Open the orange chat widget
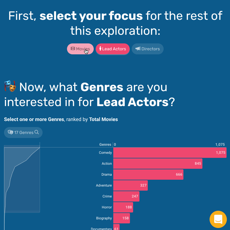230x230 pixels. coord(218,219)
